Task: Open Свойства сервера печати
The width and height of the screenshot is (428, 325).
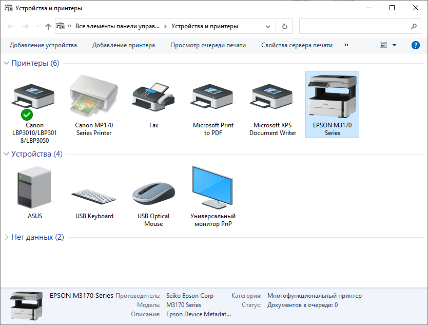Action: pyautogui.click(x=297, y=45)
